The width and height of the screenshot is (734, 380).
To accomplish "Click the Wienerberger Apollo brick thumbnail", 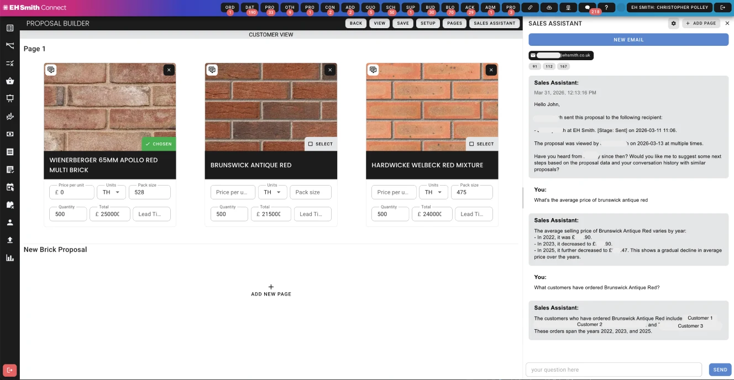I will (110, 107).
